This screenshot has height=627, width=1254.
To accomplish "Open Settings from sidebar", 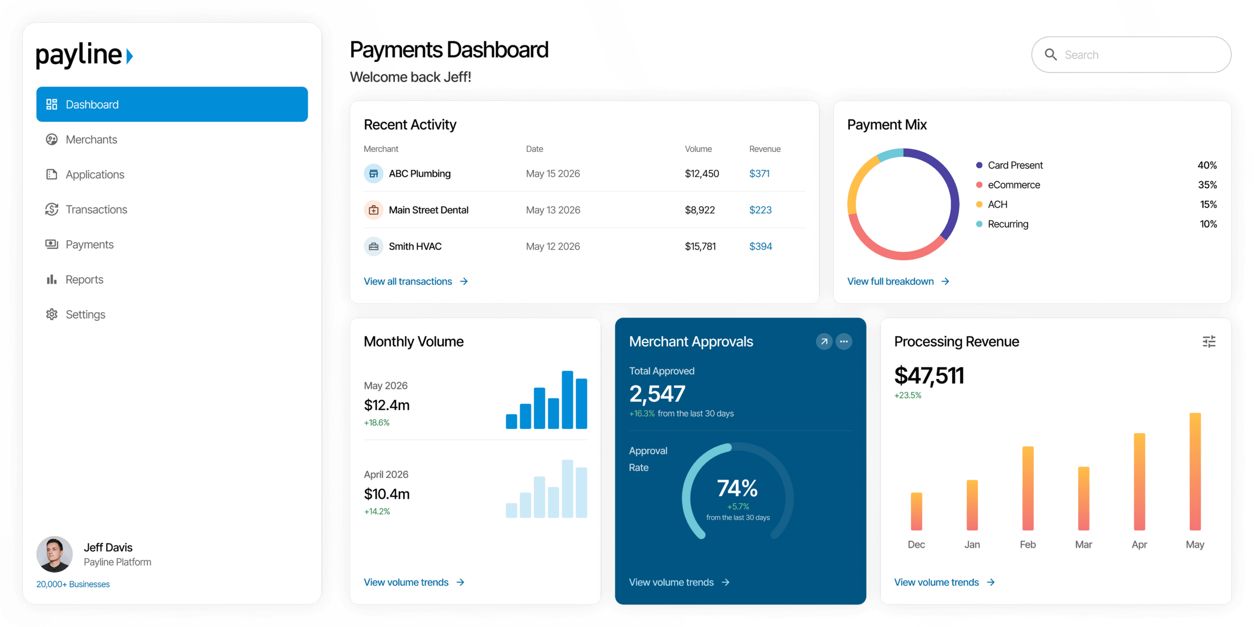I will pos(172,314).
